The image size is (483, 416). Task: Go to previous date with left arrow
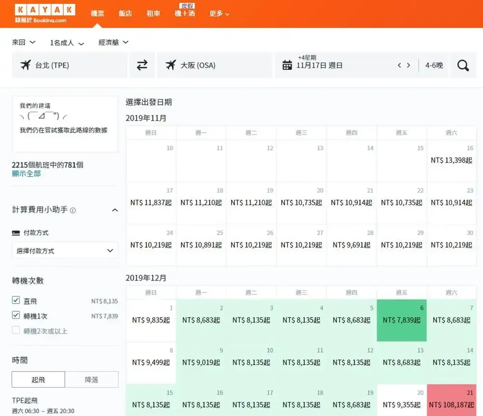(399, 65)
